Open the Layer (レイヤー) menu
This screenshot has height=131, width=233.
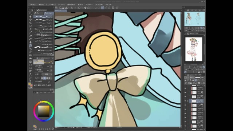(62, 5)
